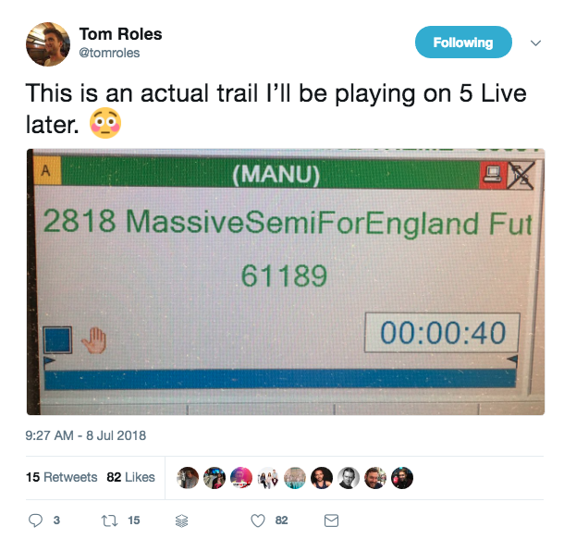View the 15 Retweets list
The height and width of the screenshot is (551, 564).
(62, 477)
